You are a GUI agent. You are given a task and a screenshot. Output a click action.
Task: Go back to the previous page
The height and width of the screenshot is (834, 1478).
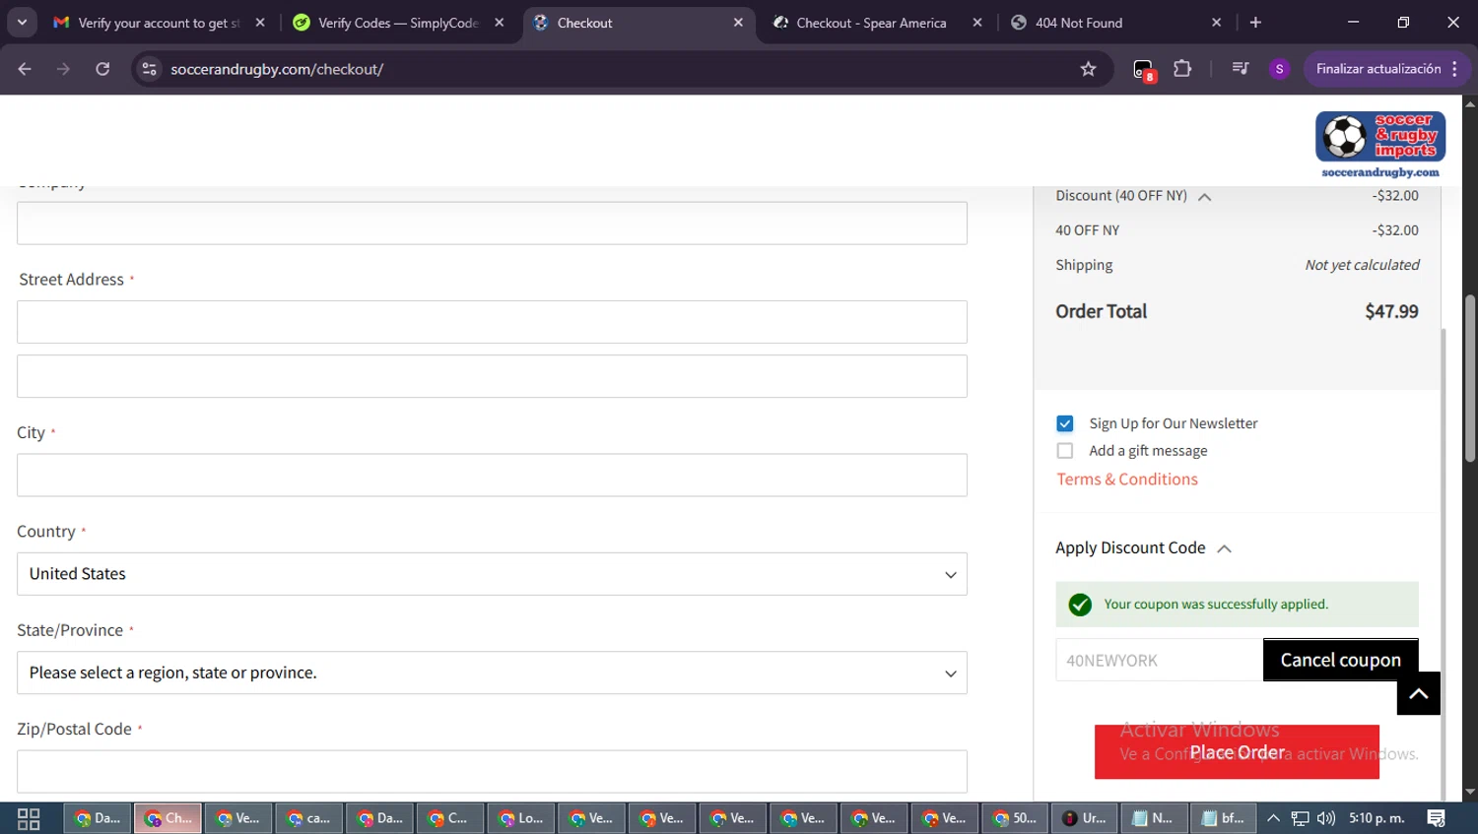(25, 69)
